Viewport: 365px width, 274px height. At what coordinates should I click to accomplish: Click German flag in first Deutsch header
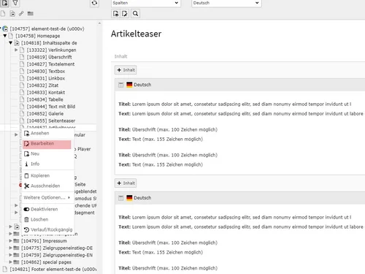point(129,85)
